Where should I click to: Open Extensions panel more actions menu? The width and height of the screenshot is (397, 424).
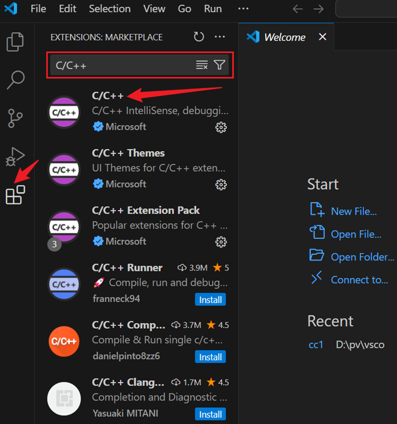click(219, 37)
